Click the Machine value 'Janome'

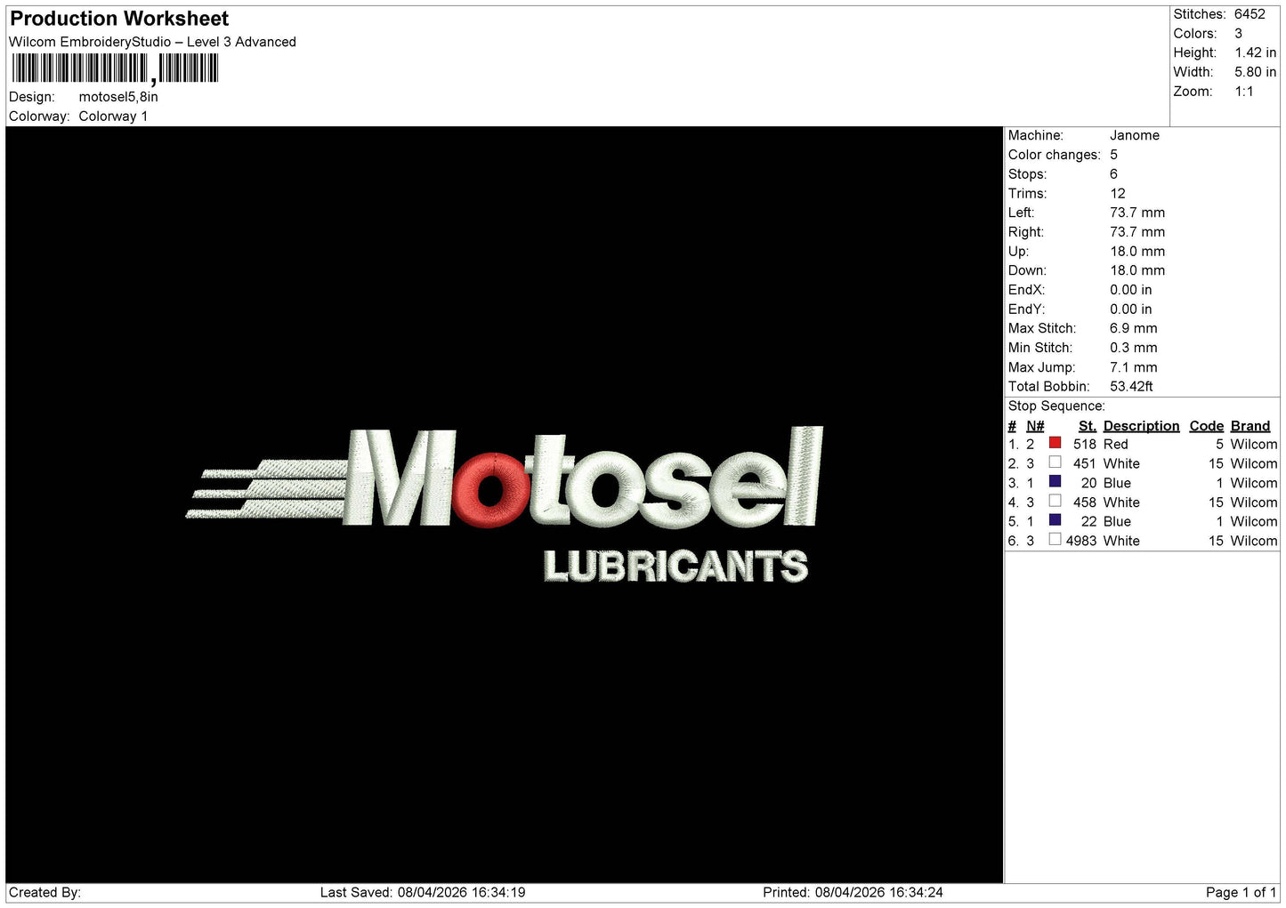click(1135, 135)
